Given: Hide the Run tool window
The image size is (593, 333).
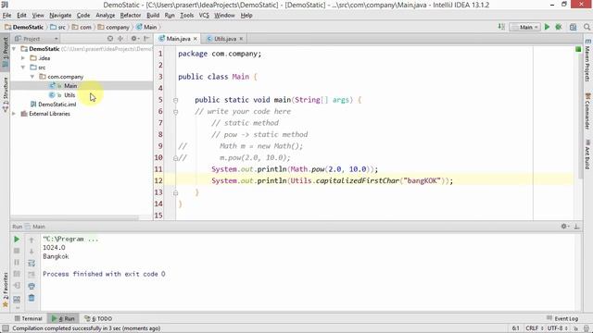Looking at the screenshot, I should (x=576, y=226).
